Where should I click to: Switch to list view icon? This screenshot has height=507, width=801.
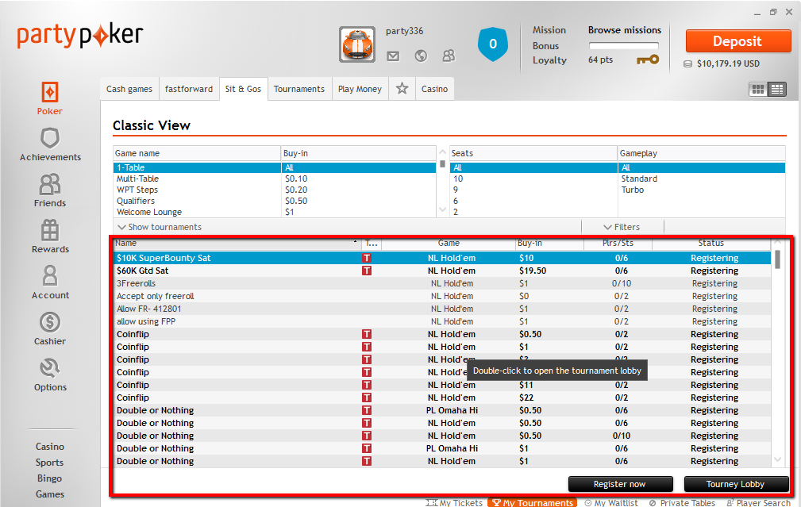(777, 90)
